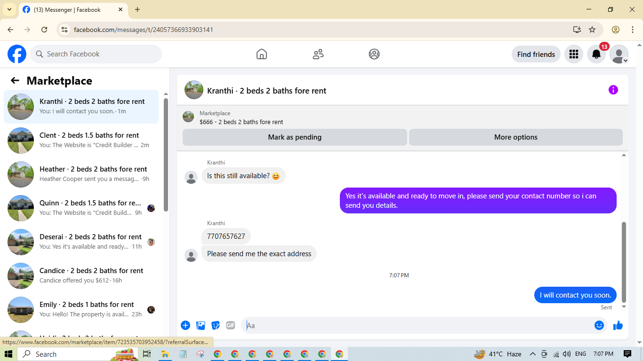Click the weather 41°C Haze widget
The width and height of the screenshot is (643, 361).
click(498, 354)
